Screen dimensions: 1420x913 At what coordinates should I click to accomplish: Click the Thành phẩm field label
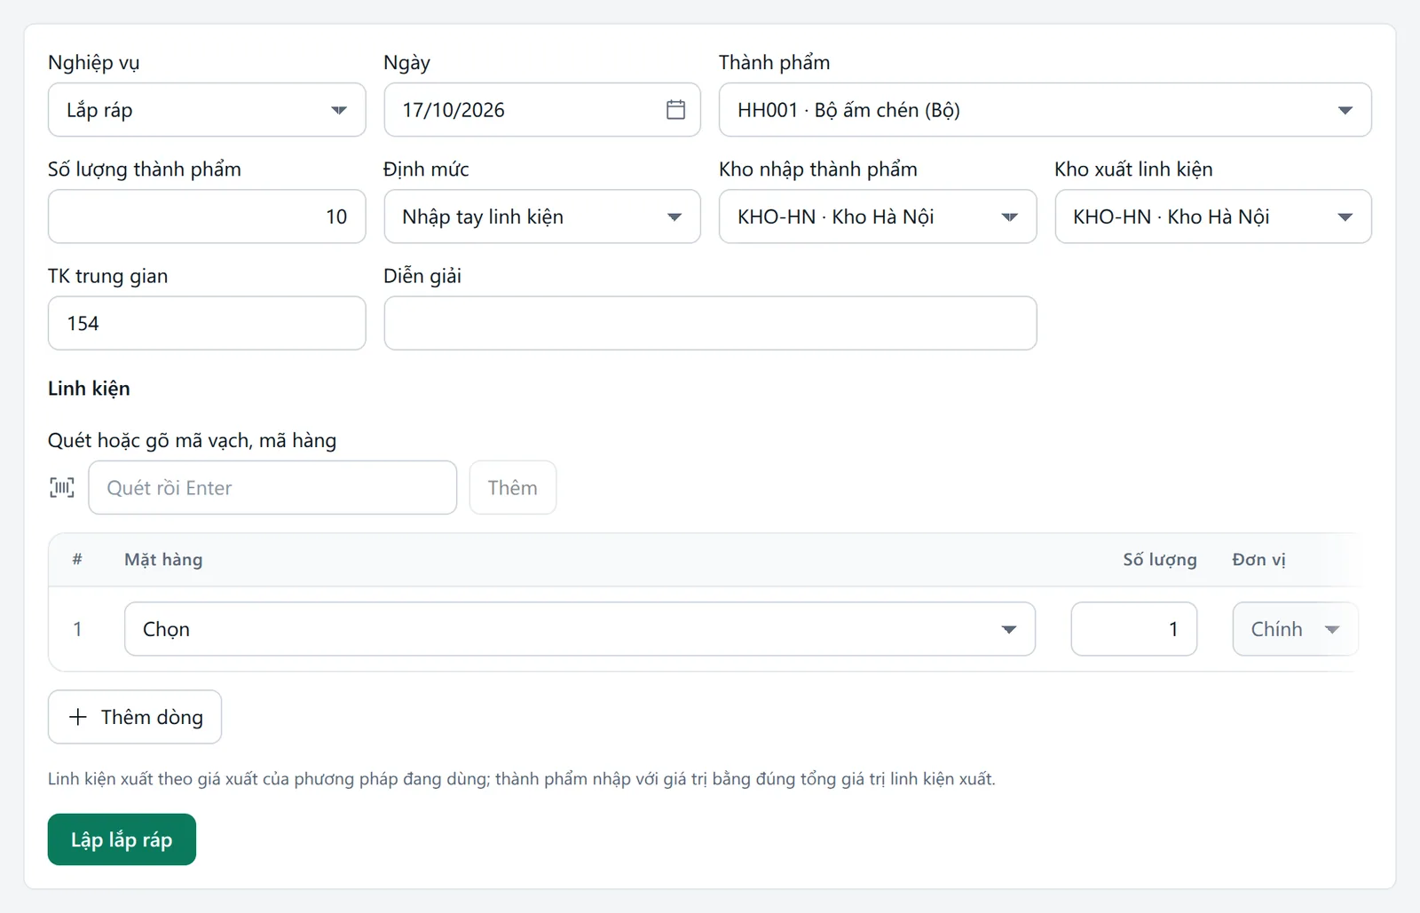(774, 63)
